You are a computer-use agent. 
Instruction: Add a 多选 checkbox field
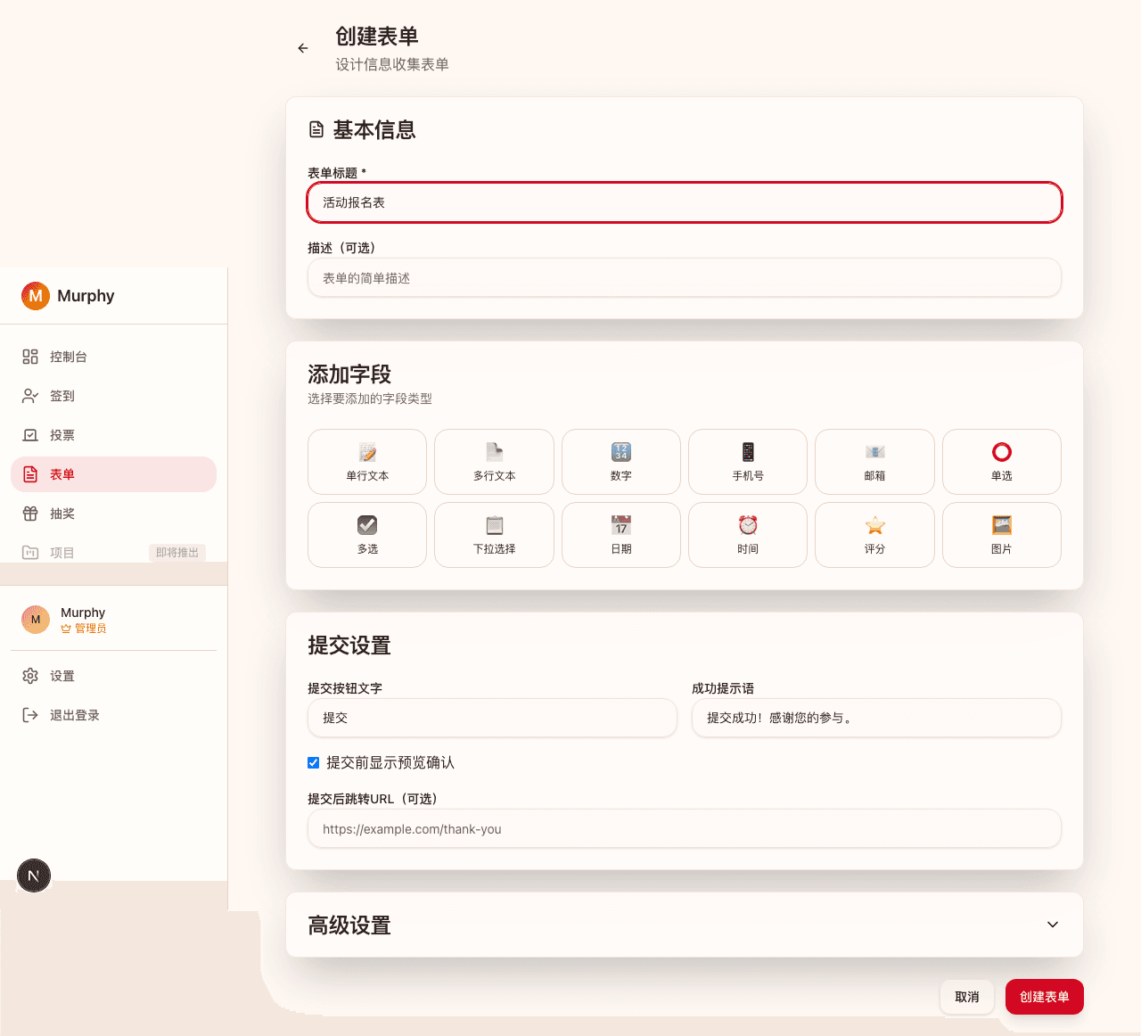coord(366,535)
